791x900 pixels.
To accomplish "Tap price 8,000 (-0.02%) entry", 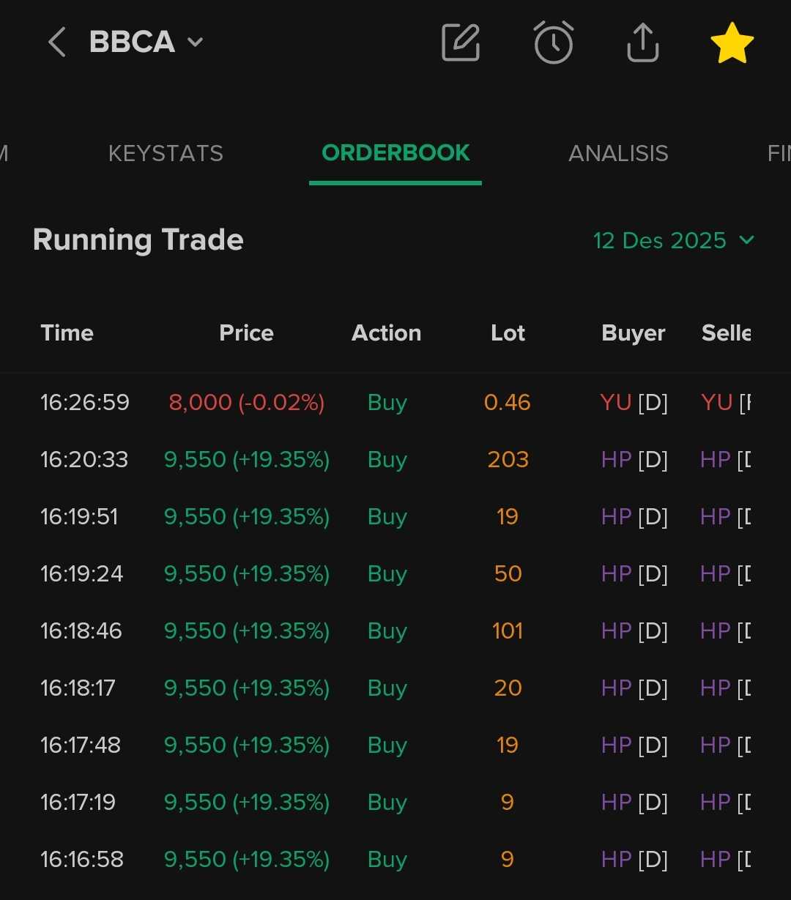I will point(246,402).
